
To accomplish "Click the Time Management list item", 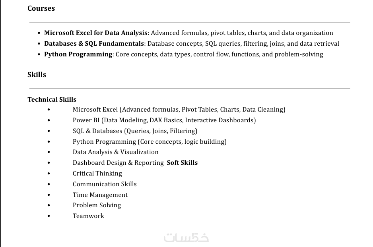I will [100, 195].
